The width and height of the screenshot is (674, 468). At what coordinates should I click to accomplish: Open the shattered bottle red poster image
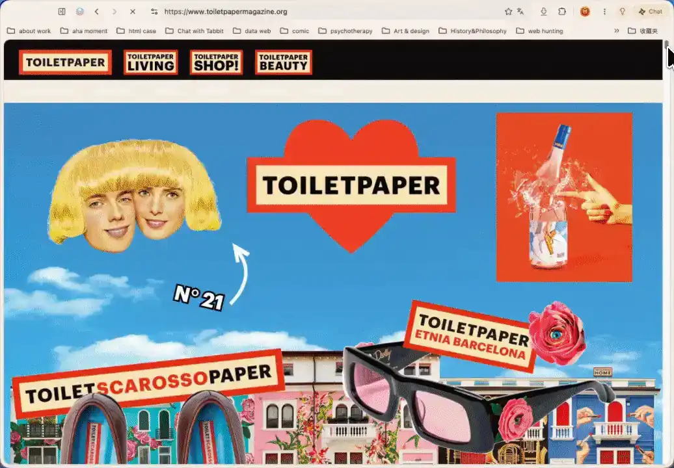[x=564, y=197]
